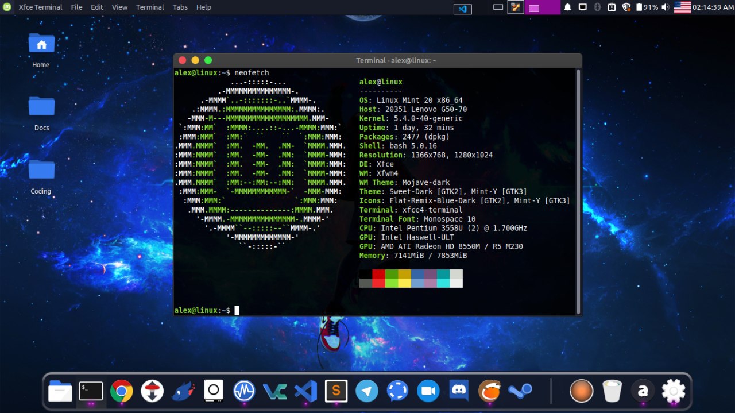The height and width of the screenshot is (413, 735).
Task: Click the 'WM Theme: Mojave-dark' line
Action: coord(404,183)
